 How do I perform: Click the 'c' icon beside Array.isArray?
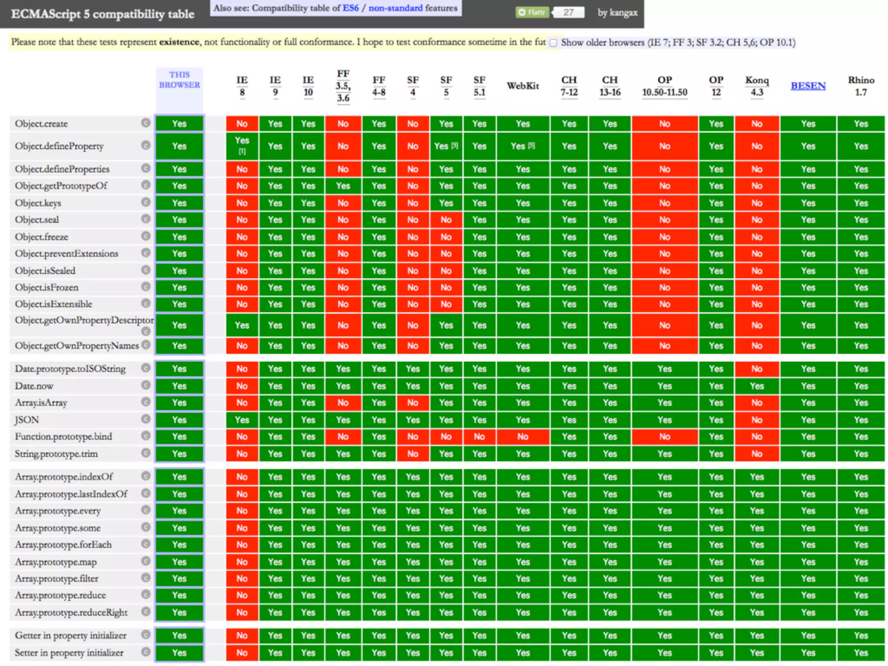(x=146, y=402)
